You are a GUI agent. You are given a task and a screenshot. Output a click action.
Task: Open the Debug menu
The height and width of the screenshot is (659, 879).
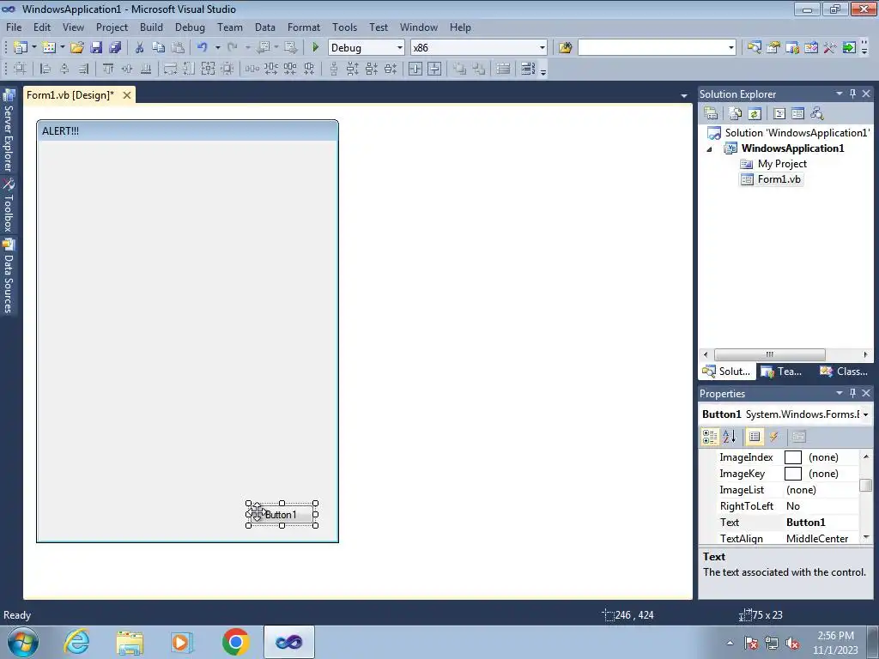(190, 27)
